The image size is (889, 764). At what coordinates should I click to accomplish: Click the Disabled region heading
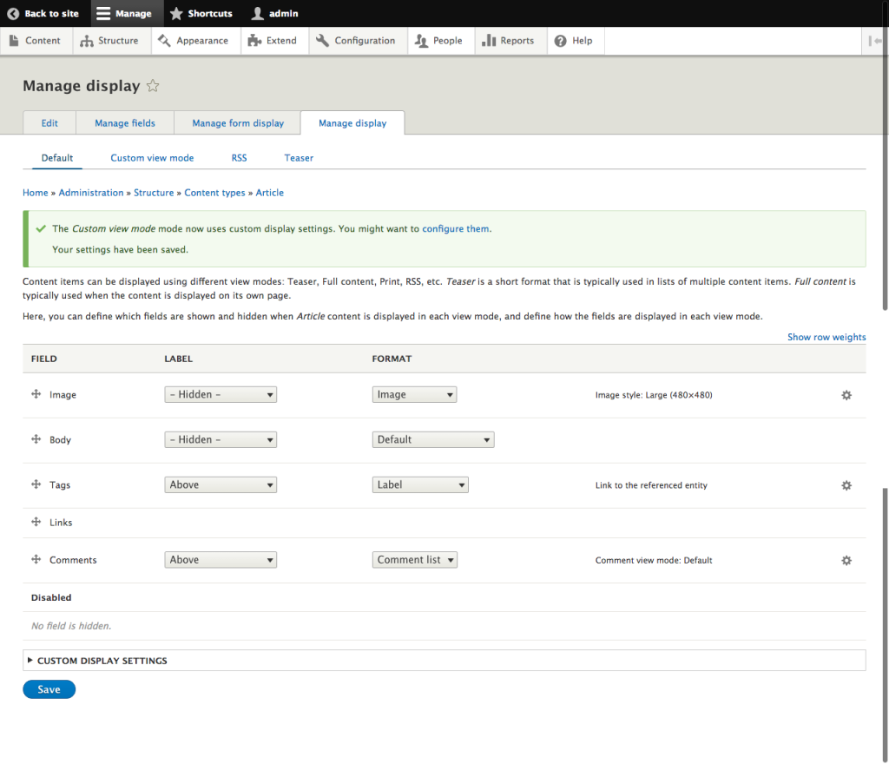51,597
